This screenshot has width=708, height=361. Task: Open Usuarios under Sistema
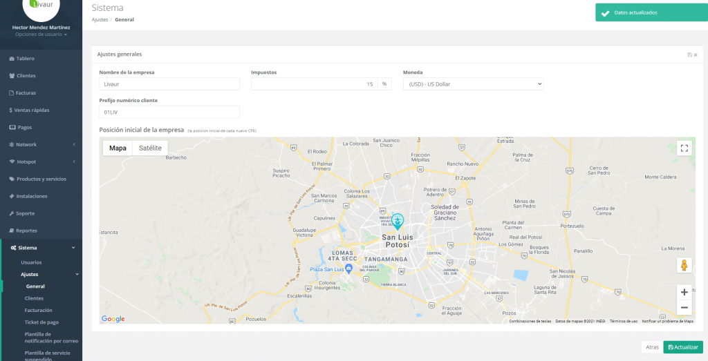click(31, 262)
